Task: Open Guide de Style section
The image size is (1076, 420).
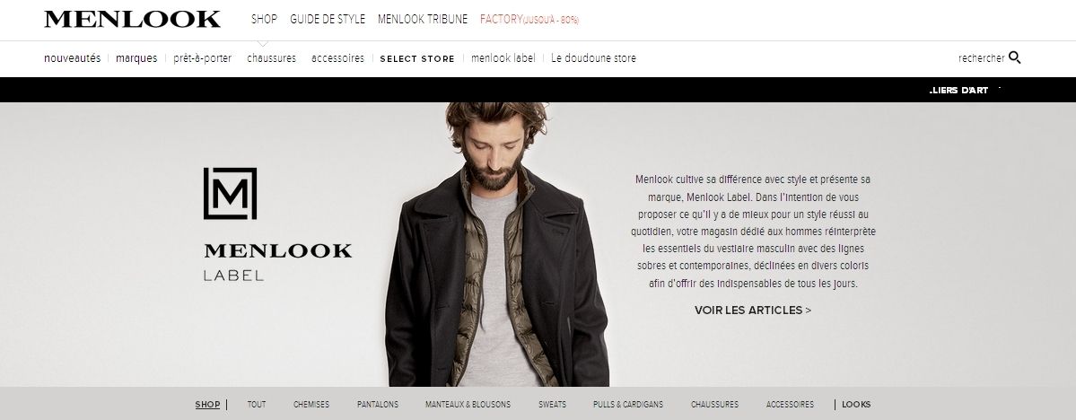Action: click(x=328, y=19)
